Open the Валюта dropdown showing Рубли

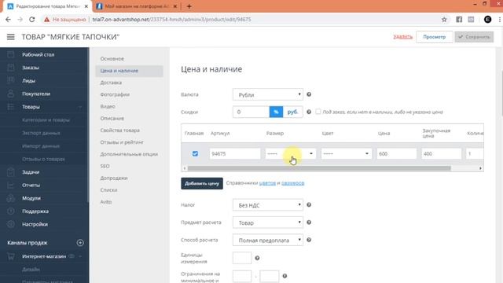(268, 94)
